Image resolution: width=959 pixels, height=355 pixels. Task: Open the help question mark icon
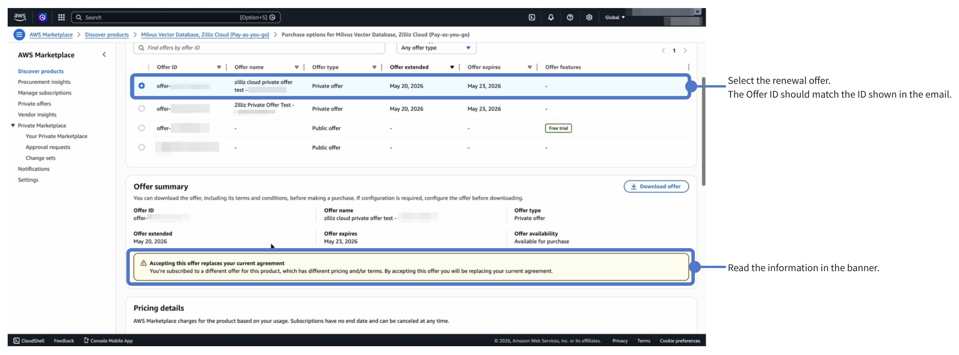(570, 17)
